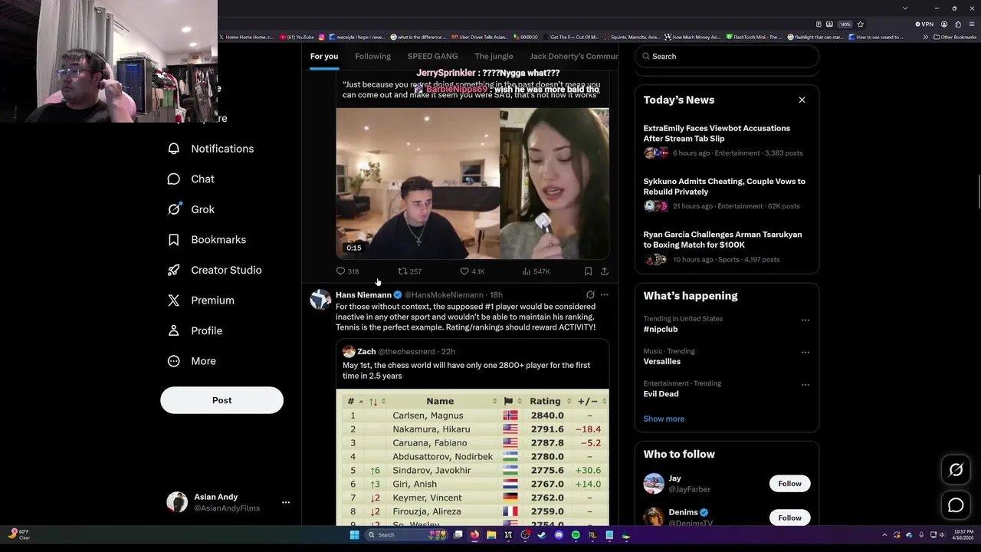981x552 pixels.
Task: Open the YouTube bookmark in the bookmarks bar
Action: pos(297,37)
